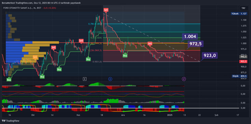251x124 pixels.
Task: Click the 942,5 gray price tag
Action: [243, 57]
